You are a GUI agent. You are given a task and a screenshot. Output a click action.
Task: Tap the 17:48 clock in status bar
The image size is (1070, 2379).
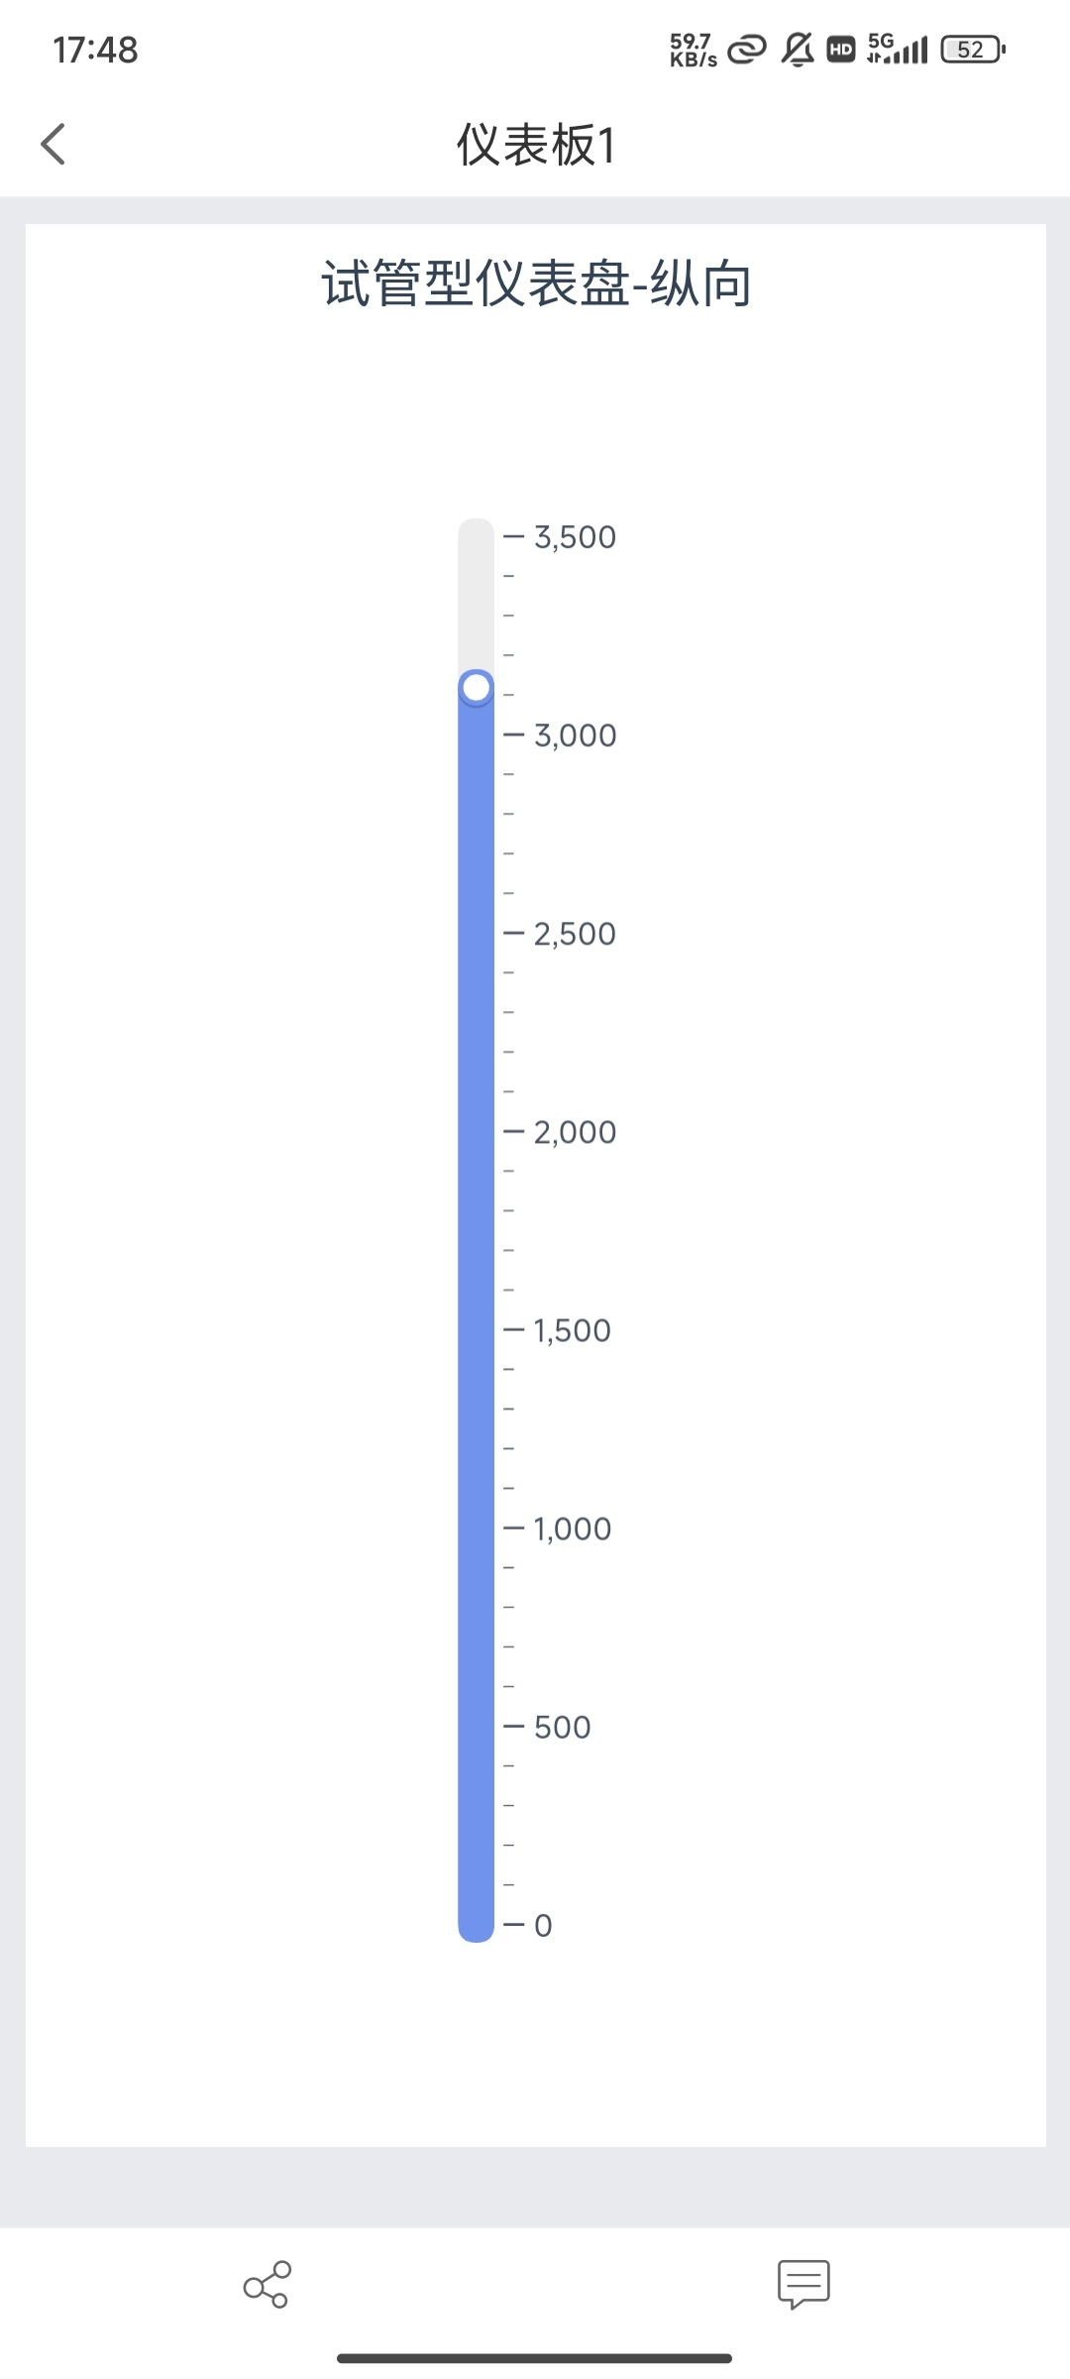(95, 50)
